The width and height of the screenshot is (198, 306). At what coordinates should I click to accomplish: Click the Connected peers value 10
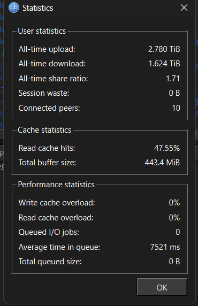point(176,108)
